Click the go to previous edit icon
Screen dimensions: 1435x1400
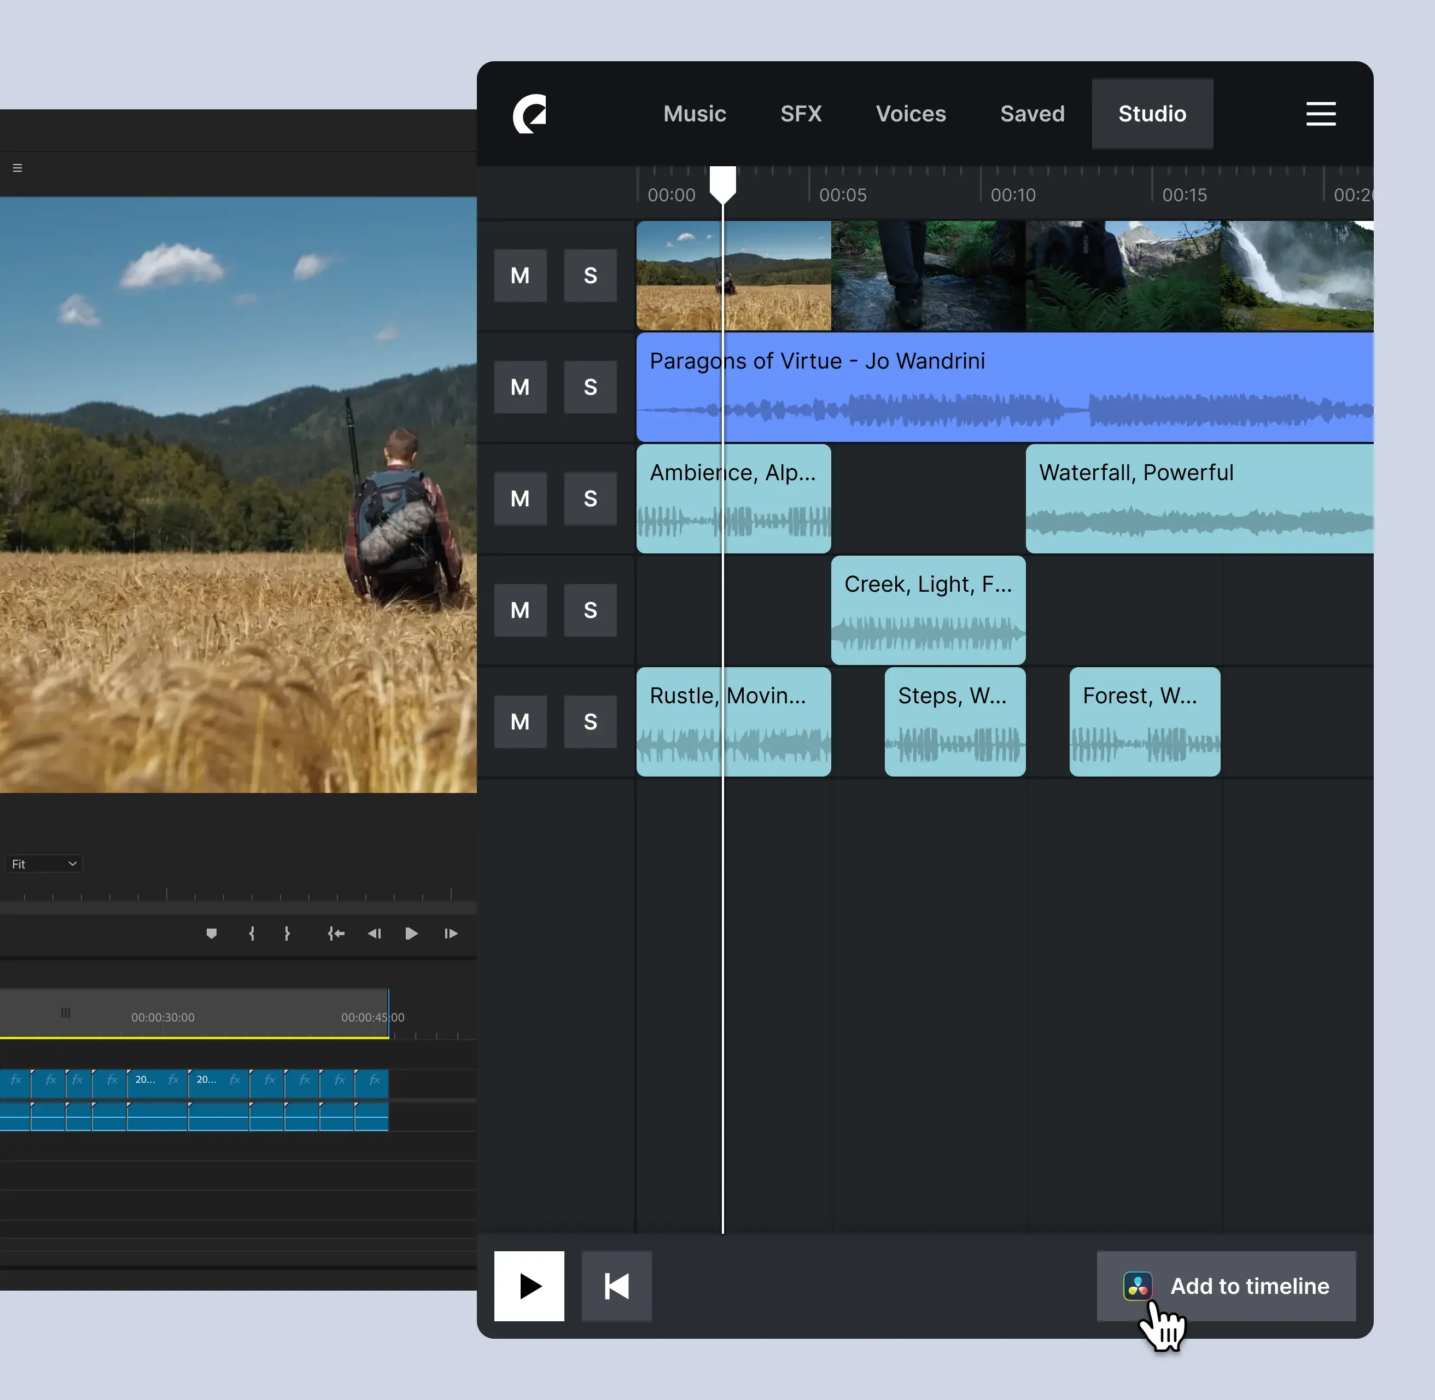tap(336, 934)
